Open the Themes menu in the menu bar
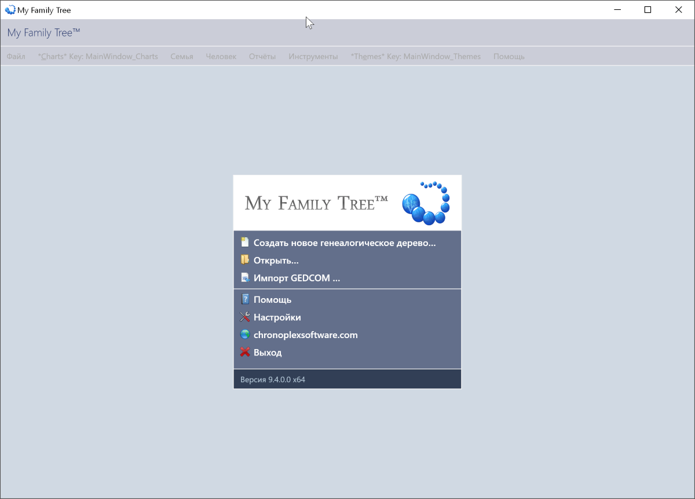The width and height of the screenshot is (695, 499). pyautogui.click(x=416, y=56)
